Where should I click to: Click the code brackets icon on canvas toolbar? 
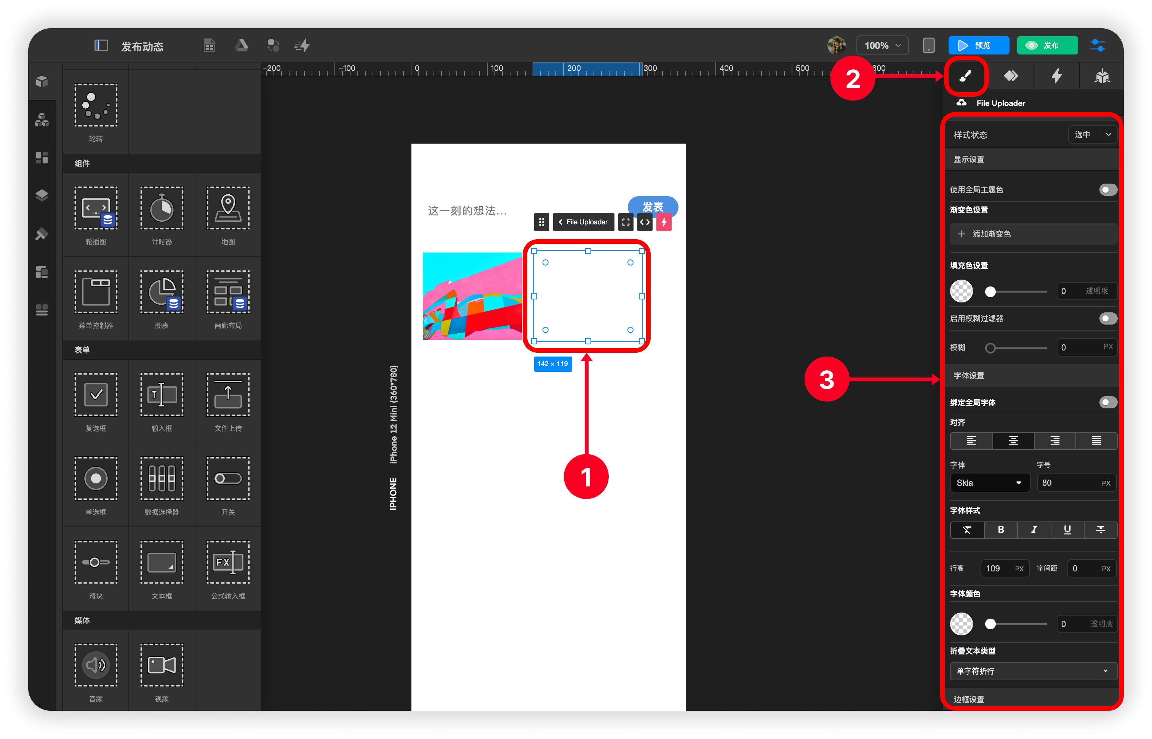pyautogui.click(x=645, y=222)
